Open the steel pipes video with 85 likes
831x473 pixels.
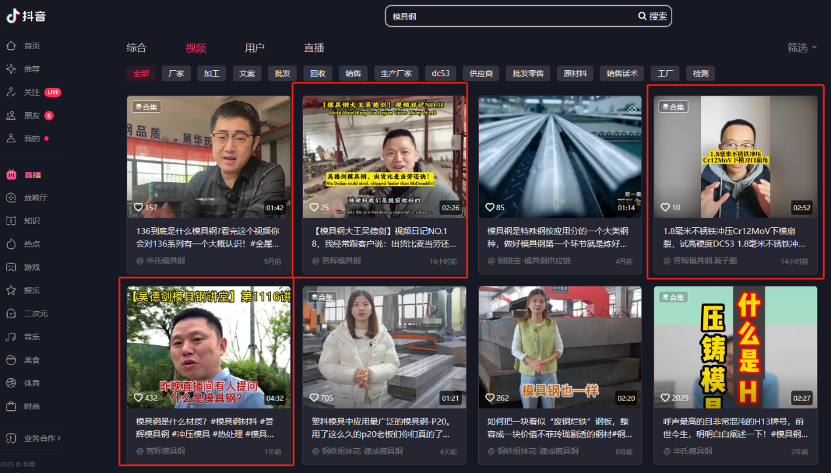tap(560, 157)
